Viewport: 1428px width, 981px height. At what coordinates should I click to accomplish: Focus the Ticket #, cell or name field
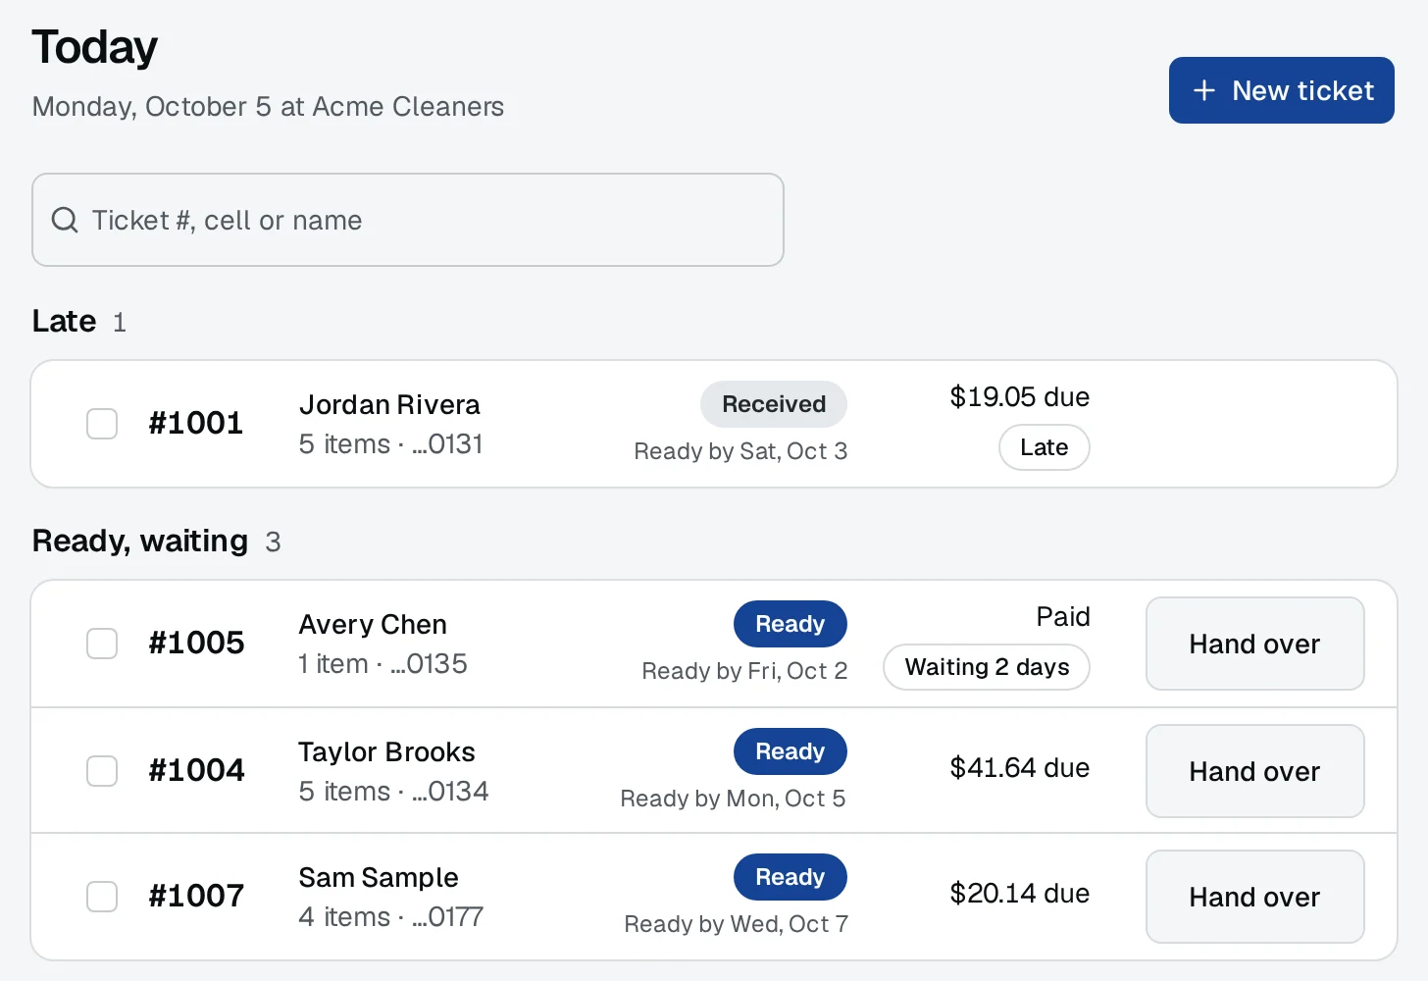click(408, 220)
